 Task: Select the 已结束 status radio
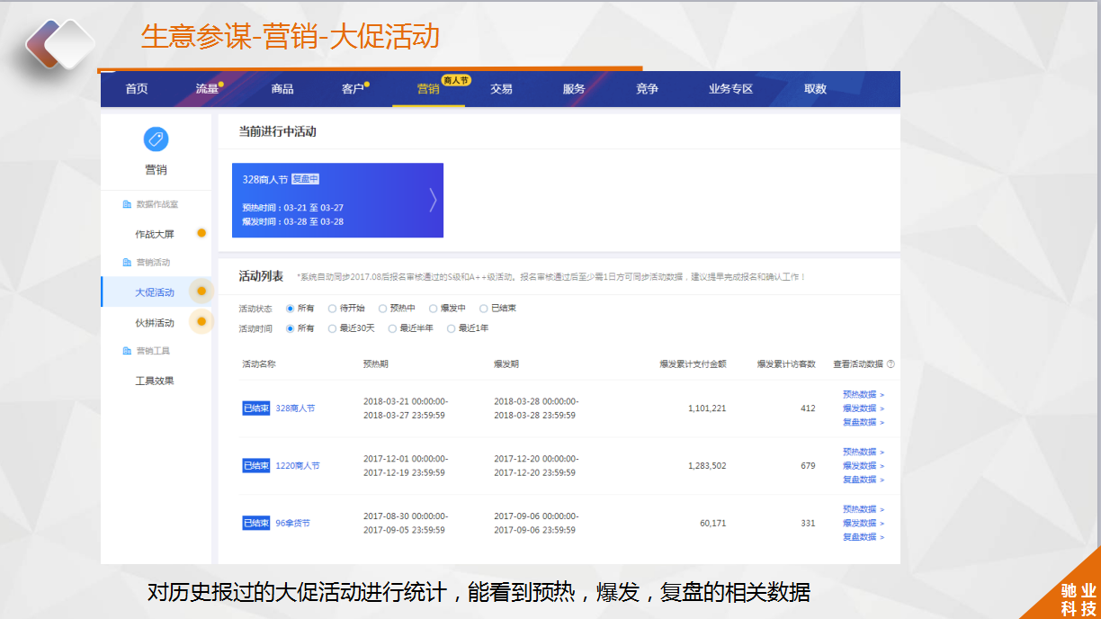tap(483, 309)
